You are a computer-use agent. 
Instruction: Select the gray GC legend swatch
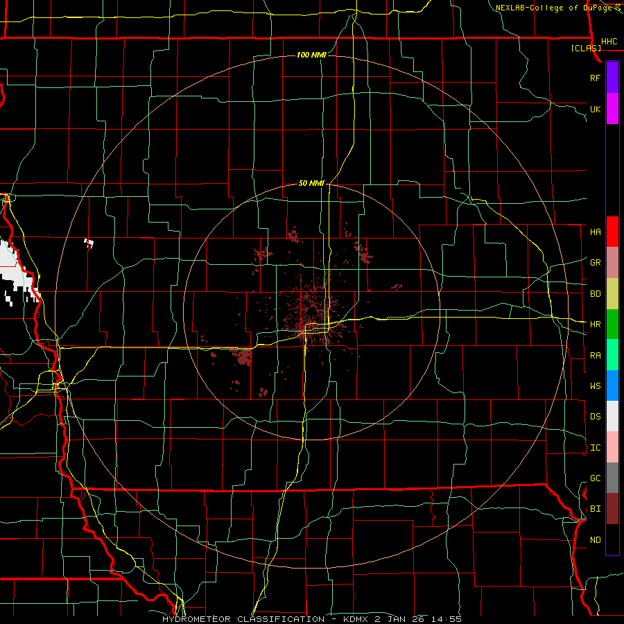(x=612, y=478)
